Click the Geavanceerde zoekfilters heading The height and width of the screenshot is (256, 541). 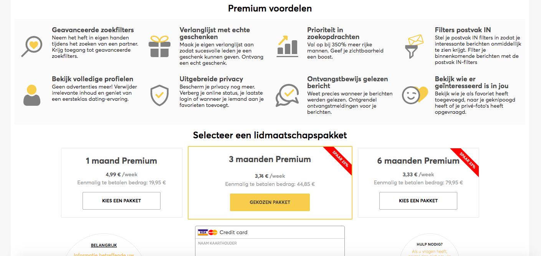(x=93, y=30)
